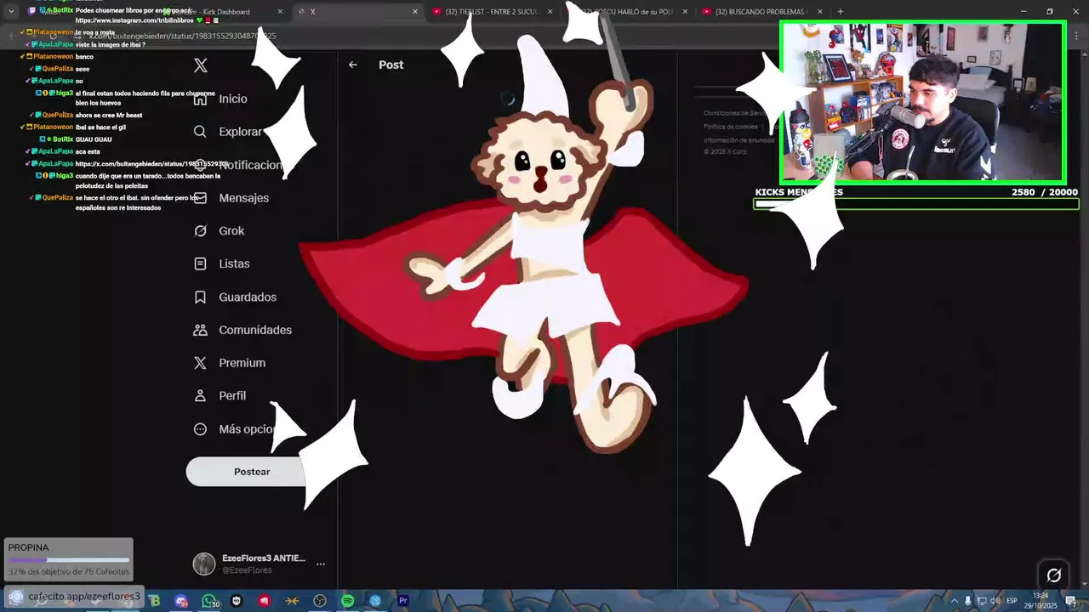
Task: Open floating Grok button at bottom right
Action: [1053, 575]
